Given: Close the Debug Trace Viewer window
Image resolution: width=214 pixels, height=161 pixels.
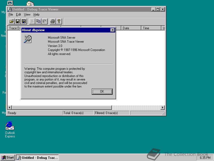Looking at the screenshot, I should [163, 9].
